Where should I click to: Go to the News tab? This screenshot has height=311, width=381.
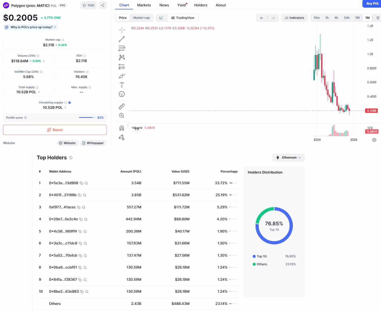point(164,5)
